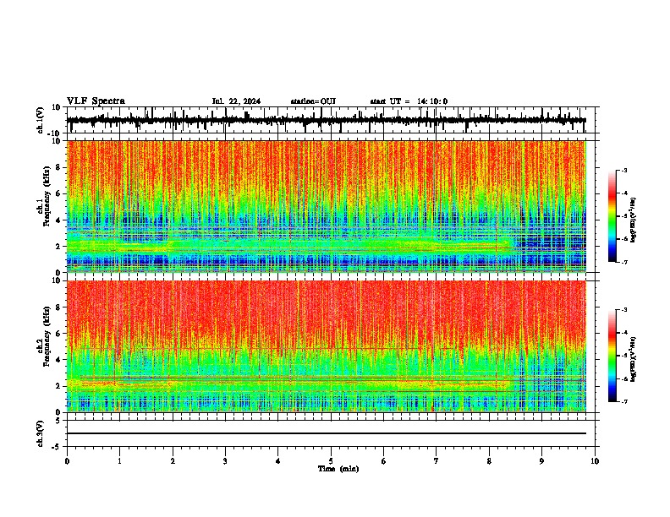The width and height of the screenshot is (670, 517).
Task: Click the "station=OUI" header label
Action: pyautogui.click(x=313, y=101)
